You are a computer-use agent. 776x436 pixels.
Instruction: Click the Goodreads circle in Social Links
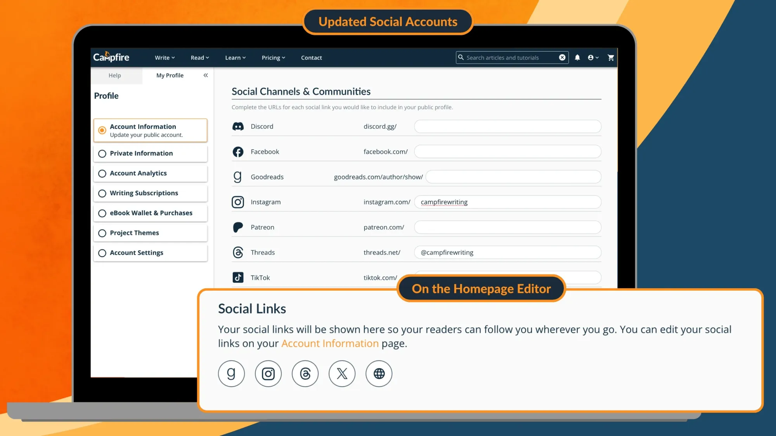pos(231,374)
